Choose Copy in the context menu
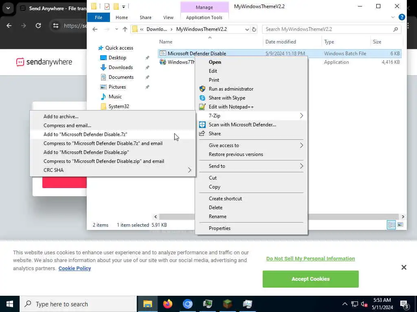The width and height of the screenshot is (417, 312). (251, 187)
